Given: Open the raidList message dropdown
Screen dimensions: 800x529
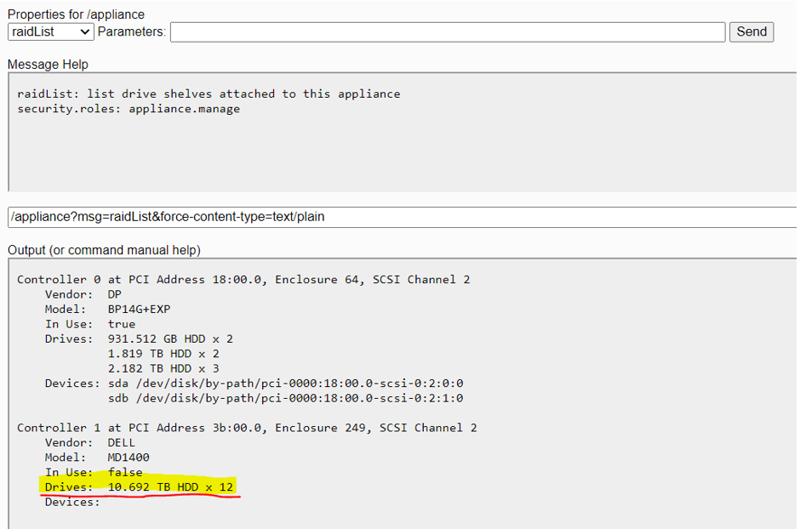Looking at the screenshot, I should tap(49, 31).
